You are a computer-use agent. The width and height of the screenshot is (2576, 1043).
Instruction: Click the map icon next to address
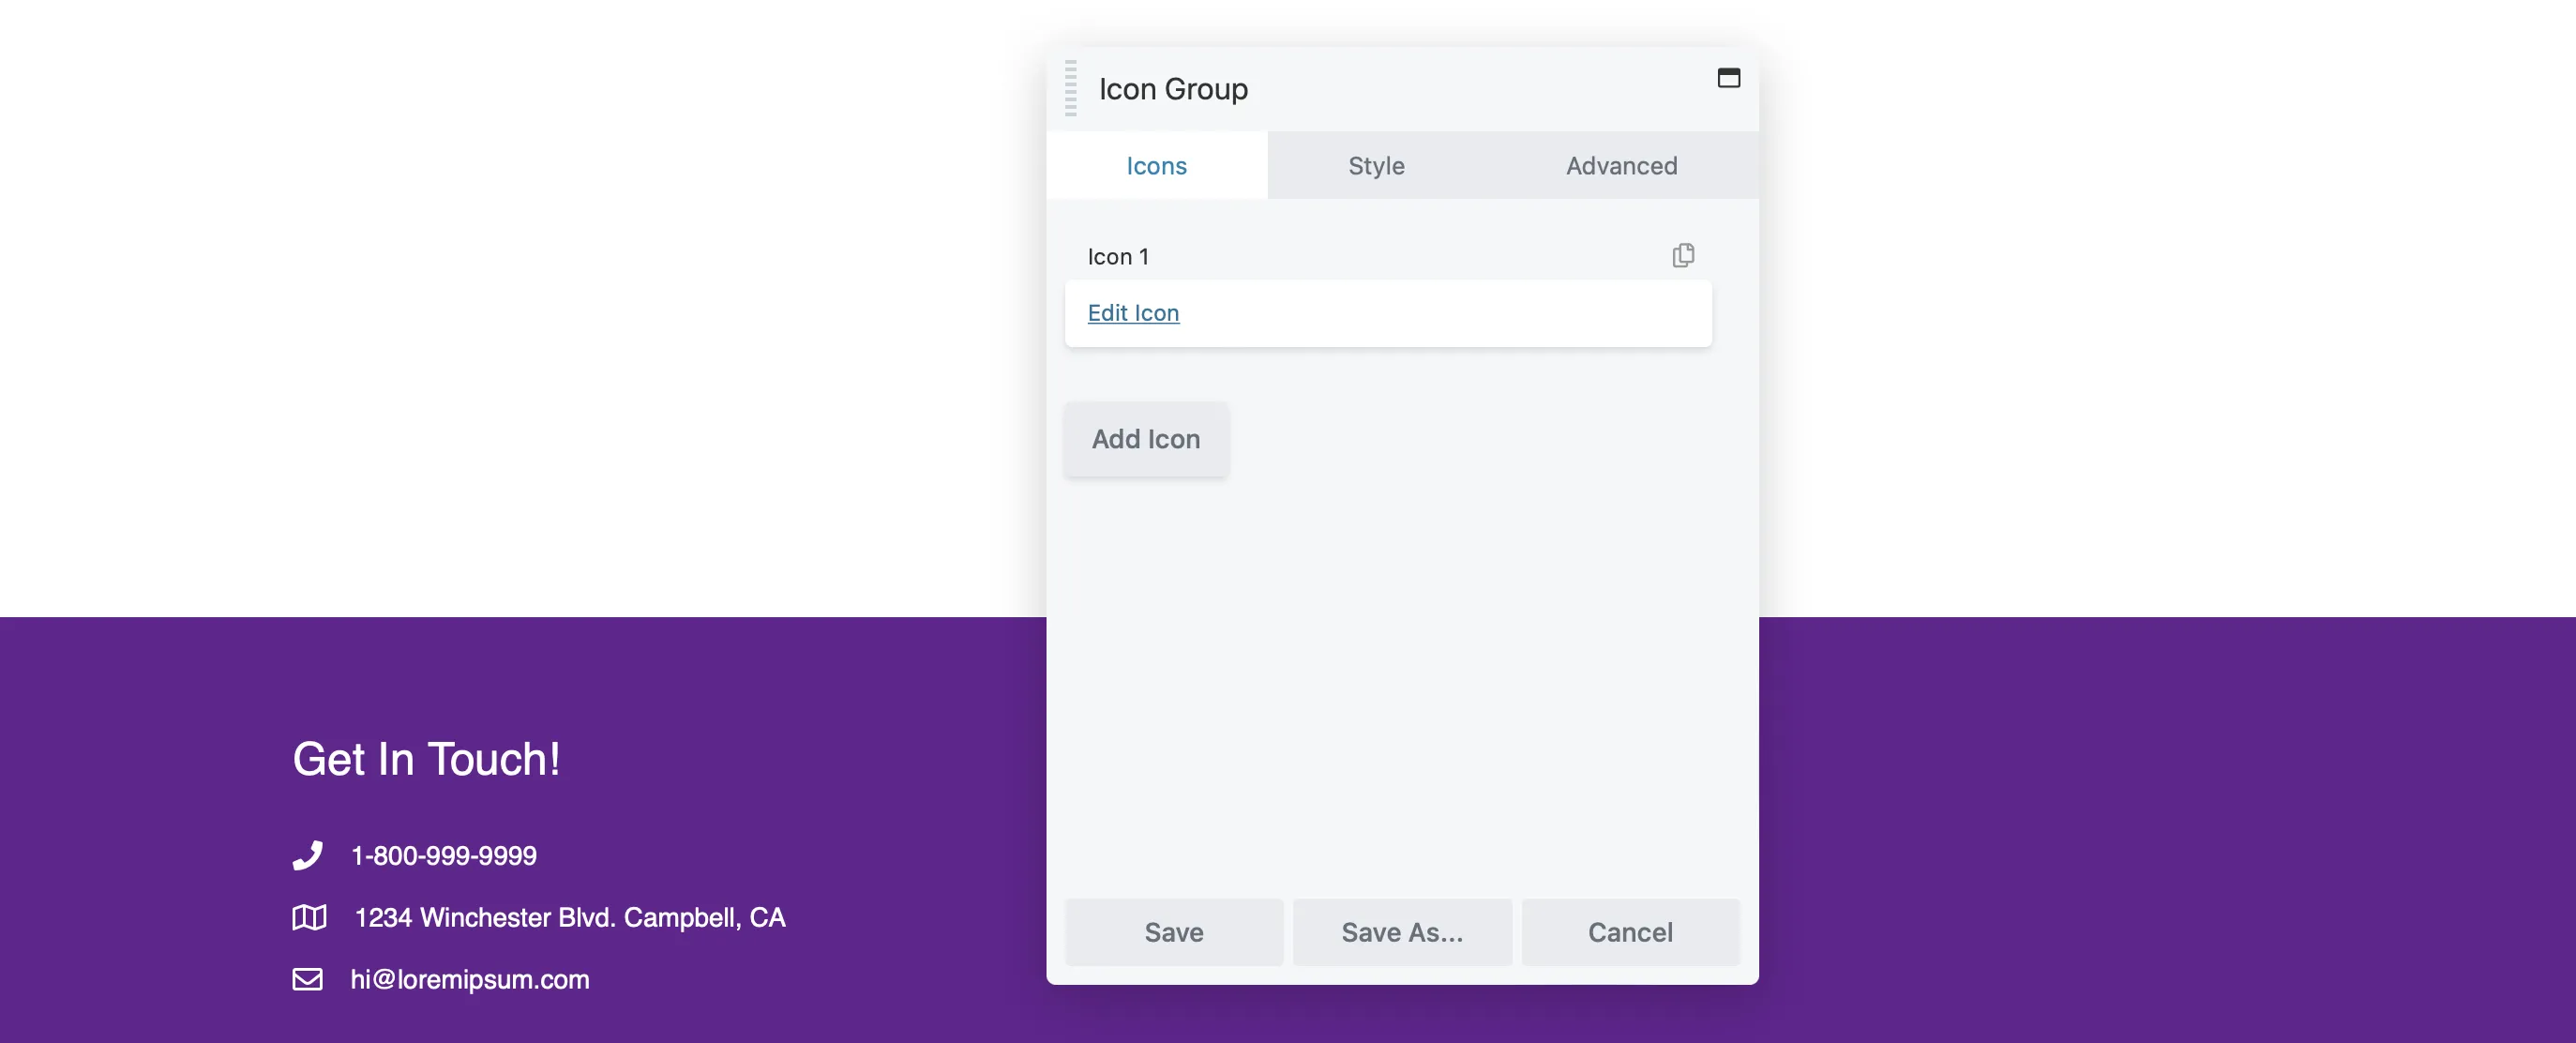pyautogui.click(x=309, y=915)
